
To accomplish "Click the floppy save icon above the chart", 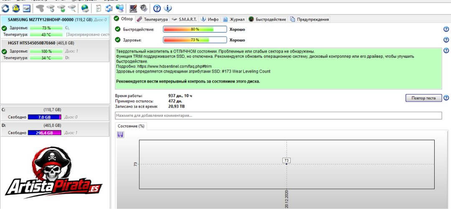I will click(121, 135).
